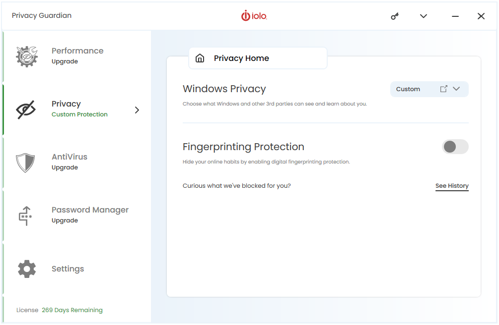Click the Custom Protection status text
499x325 pixels.
(x=79, y=114)
